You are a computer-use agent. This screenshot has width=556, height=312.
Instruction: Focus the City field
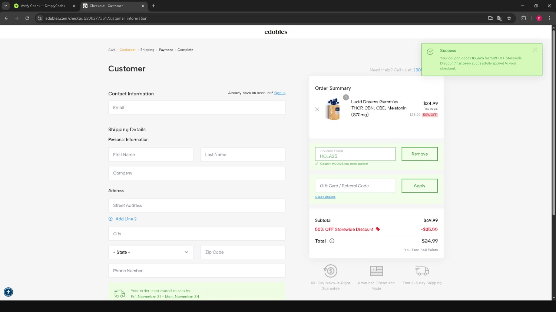coord(197,234)
